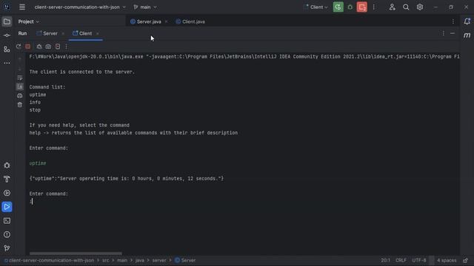Toggle soft-wrap in console
Viewport: 474px width, 266px height.
tap(20, 78)
